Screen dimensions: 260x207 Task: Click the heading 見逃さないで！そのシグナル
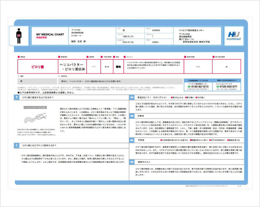point(152,97)
